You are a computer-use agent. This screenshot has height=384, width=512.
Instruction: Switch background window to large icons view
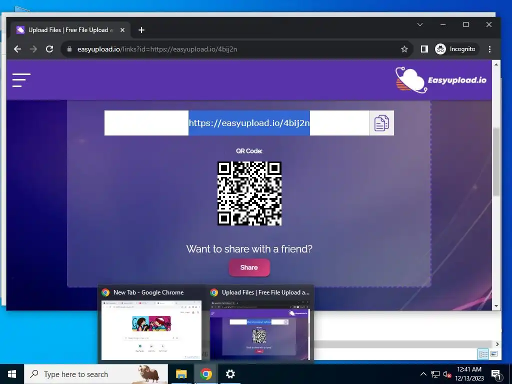coord(493,354)
